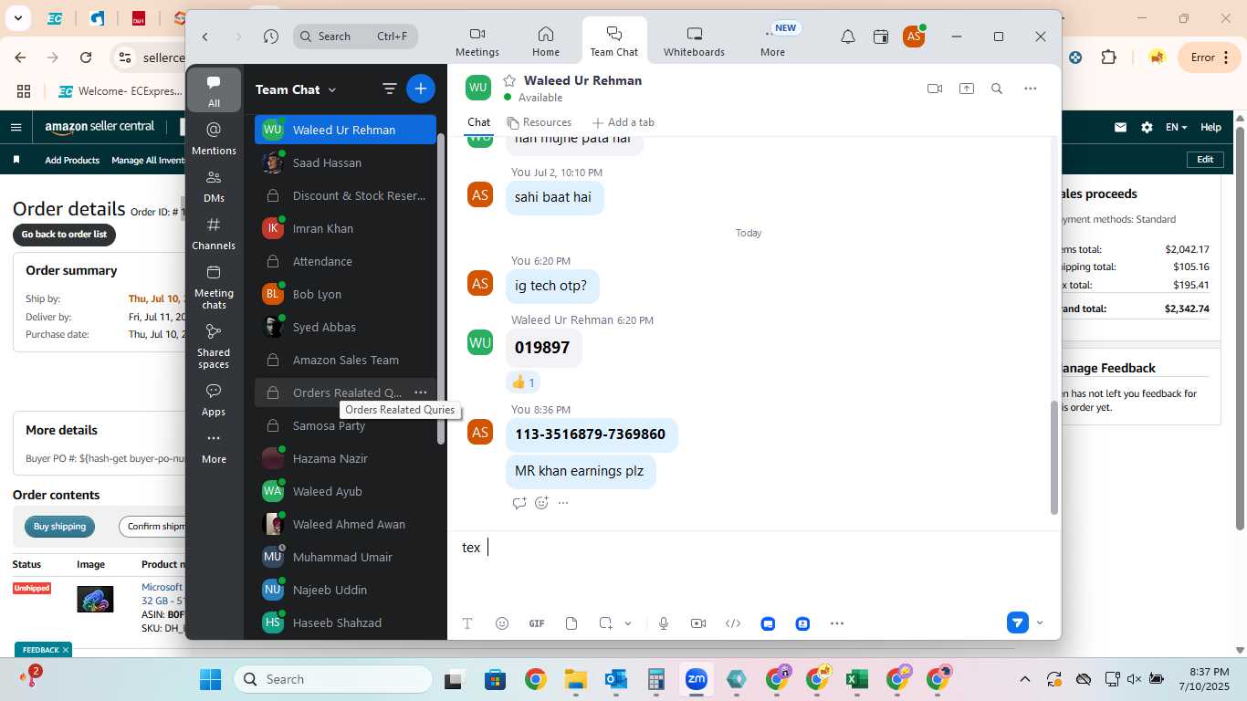Select the Resources tab in chat header

539,122
